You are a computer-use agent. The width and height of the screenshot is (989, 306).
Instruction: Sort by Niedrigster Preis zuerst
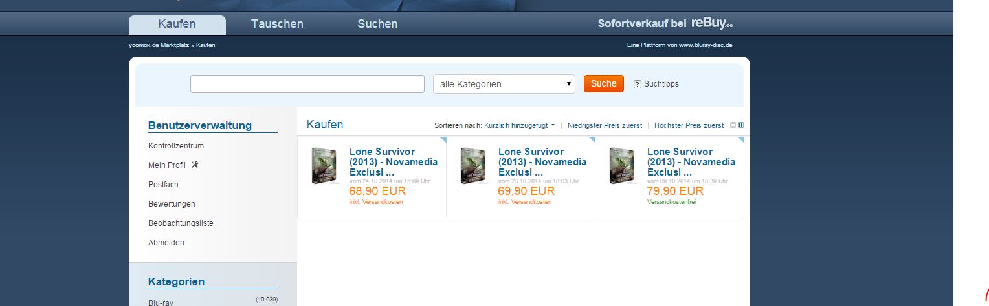tap(605, 125)
